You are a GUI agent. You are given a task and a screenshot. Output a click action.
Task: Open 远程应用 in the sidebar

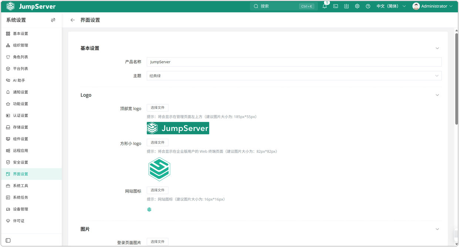31,151
